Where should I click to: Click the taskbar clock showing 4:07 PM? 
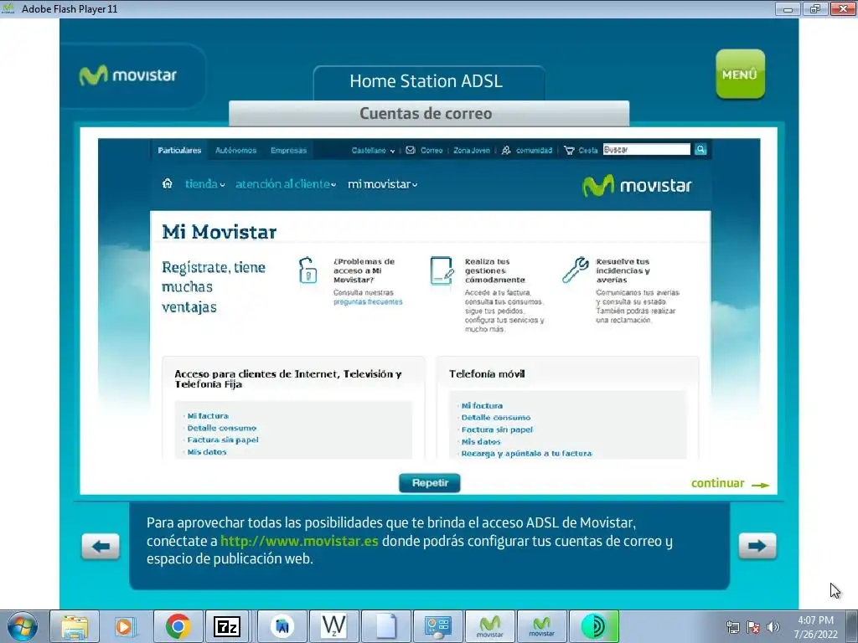point(816,627)
